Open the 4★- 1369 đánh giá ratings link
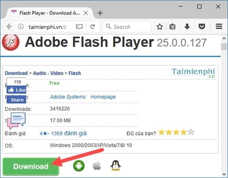Viewport: 228px width, 178px height. 63,133
